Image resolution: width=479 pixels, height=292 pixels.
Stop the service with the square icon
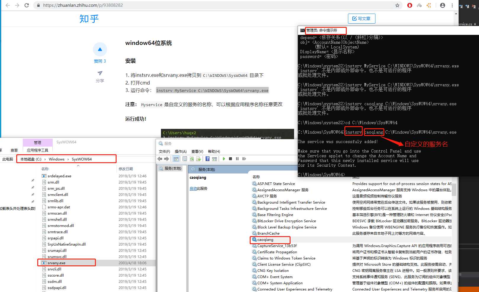tap(230, 159)
